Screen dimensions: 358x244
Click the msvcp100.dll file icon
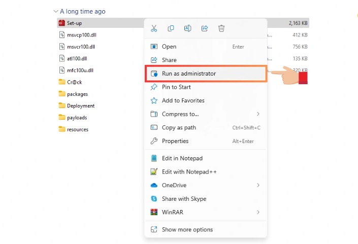click(62, 35)
